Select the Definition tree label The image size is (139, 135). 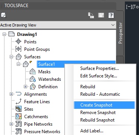click(x=48, y=87)
